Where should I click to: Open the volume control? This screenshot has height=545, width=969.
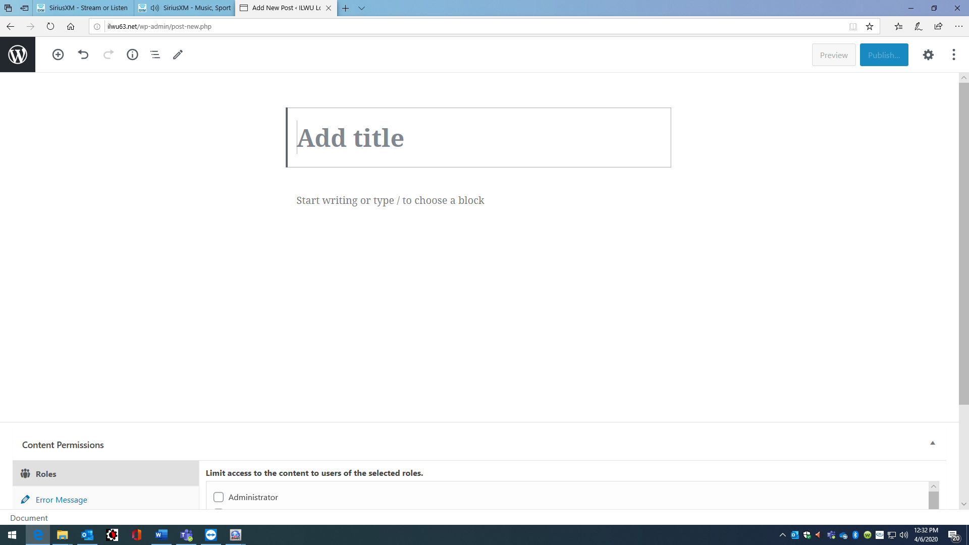(904, 535)
